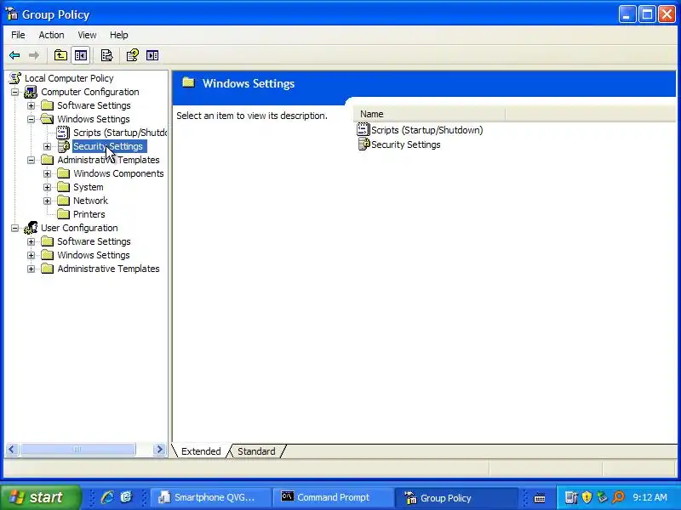Viewport: 681px width, 510px height.
Task: Expand Software Settings under User Configuration
Action: click(x=31, y=241)
